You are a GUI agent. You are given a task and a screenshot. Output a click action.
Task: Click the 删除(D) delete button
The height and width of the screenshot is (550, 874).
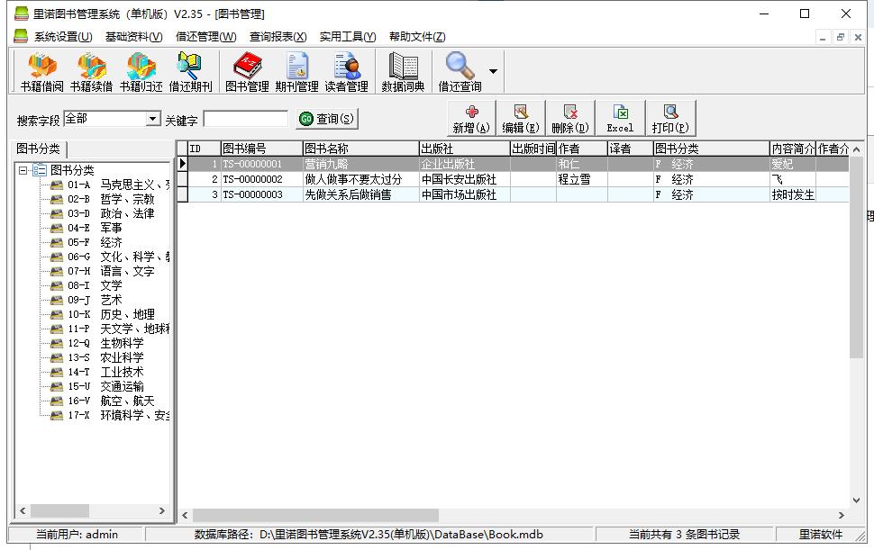(570, 119)
